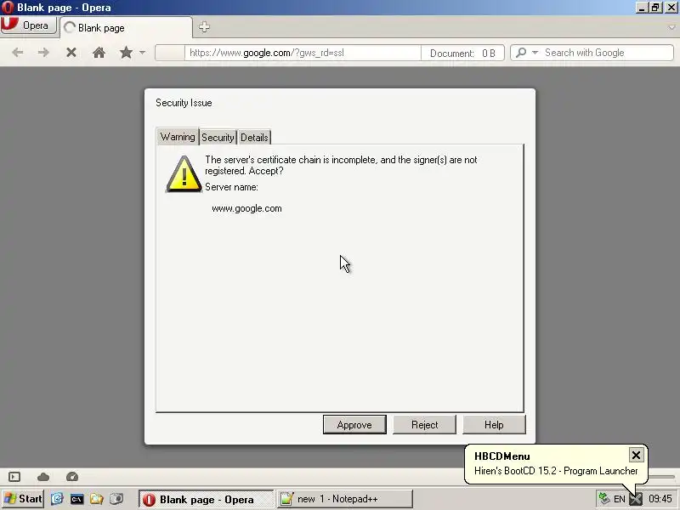Click the Help button
680x510 pixels.
coord(494,424)
